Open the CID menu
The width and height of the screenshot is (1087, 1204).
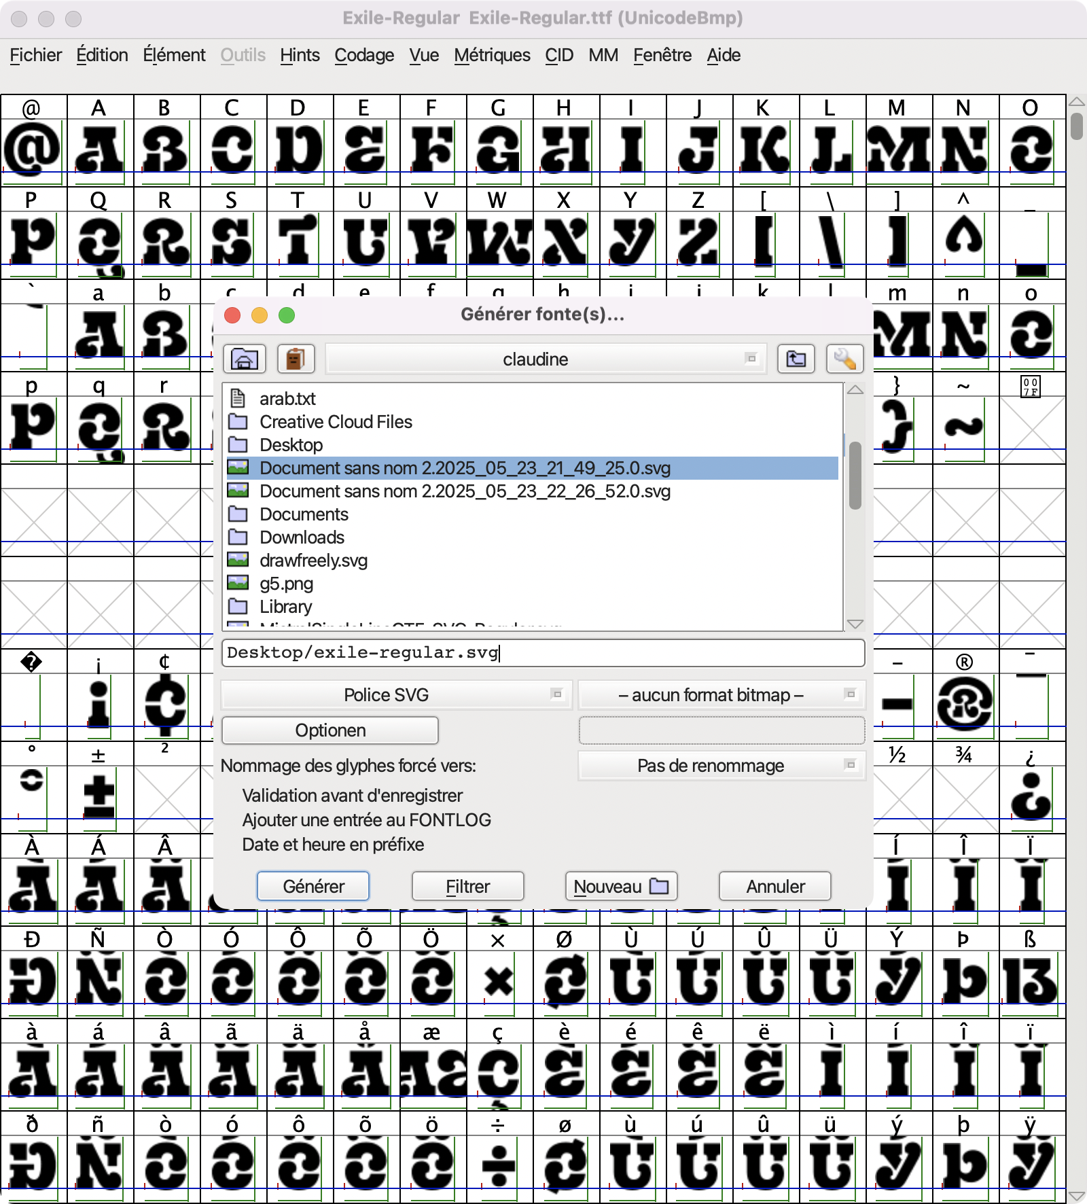click(559, 55)
